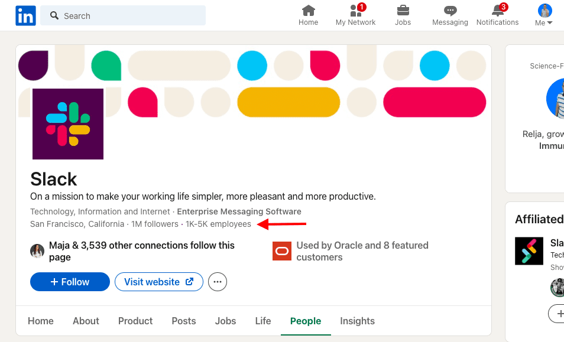Image resolution: width=564 pixels, height=342 pixels.
Task: Follow the Slack company page
Action: (x=70, y=282)
